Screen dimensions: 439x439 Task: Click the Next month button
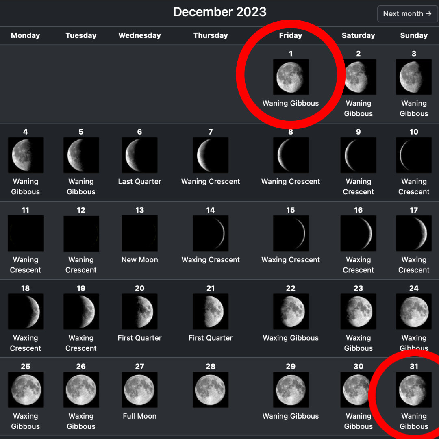[407, 14]
